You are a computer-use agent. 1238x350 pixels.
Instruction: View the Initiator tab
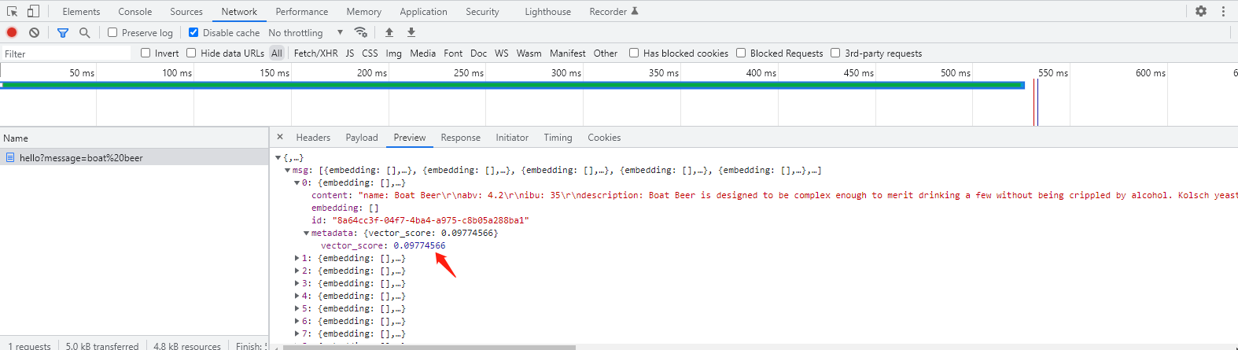coord(512,137)
